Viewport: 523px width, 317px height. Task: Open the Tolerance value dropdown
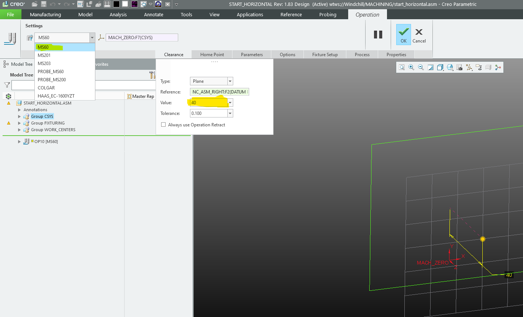click(x=230, y=113)
